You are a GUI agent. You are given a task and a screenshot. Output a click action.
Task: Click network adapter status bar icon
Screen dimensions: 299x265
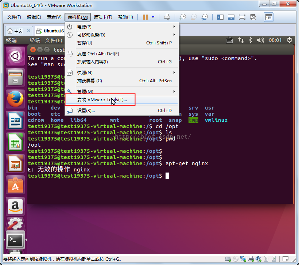point(243,259)
